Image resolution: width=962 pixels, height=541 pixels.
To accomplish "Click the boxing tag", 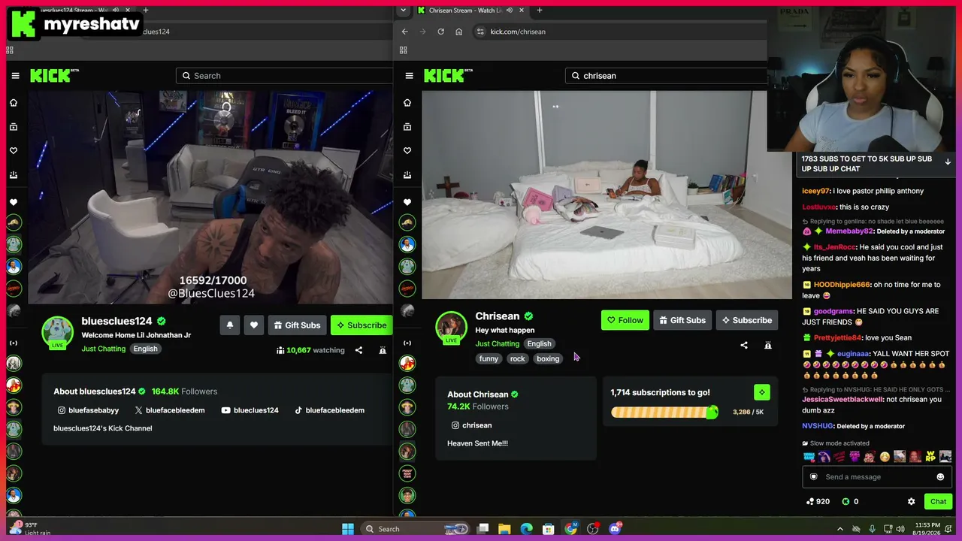I will (x=548, y=358).
